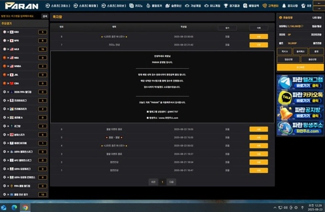Open the slot machine menu
The height and width of the screenshot is (212, 325).
[173, 6]
